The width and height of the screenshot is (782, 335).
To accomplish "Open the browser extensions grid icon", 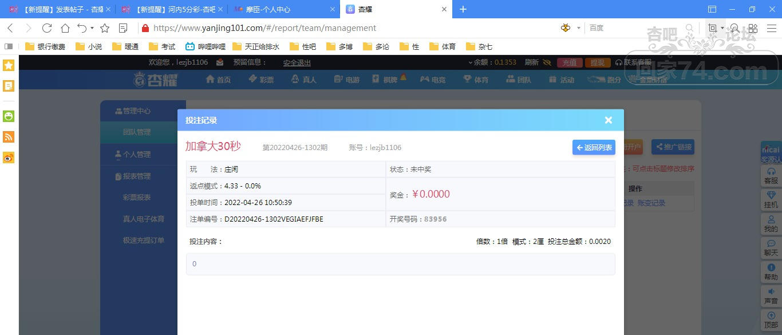I will click(x=753, y=28).
